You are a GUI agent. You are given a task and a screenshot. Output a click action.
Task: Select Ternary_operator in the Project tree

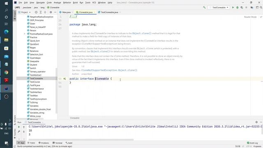coord(37,72)
